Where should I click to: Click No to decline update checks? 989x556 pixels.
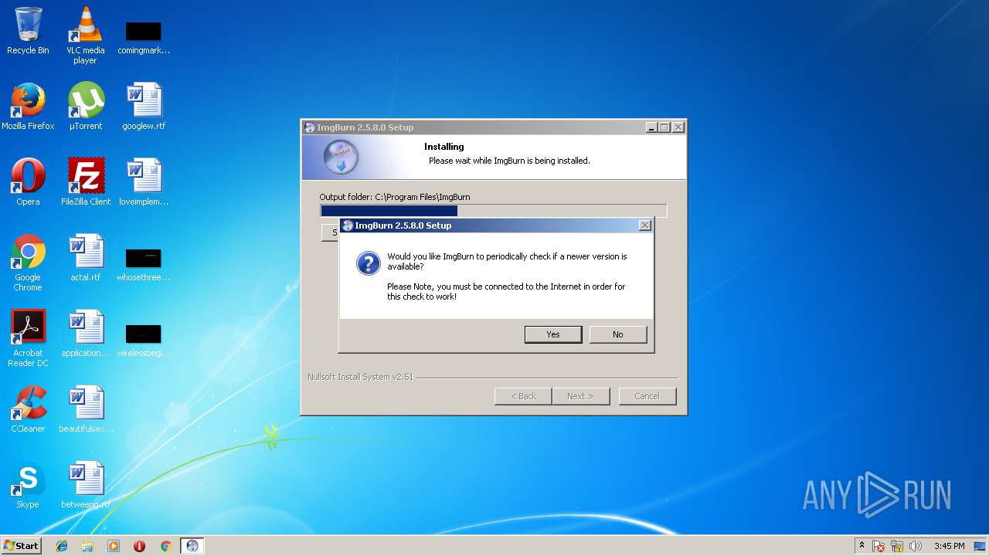(x=618, y=334)
